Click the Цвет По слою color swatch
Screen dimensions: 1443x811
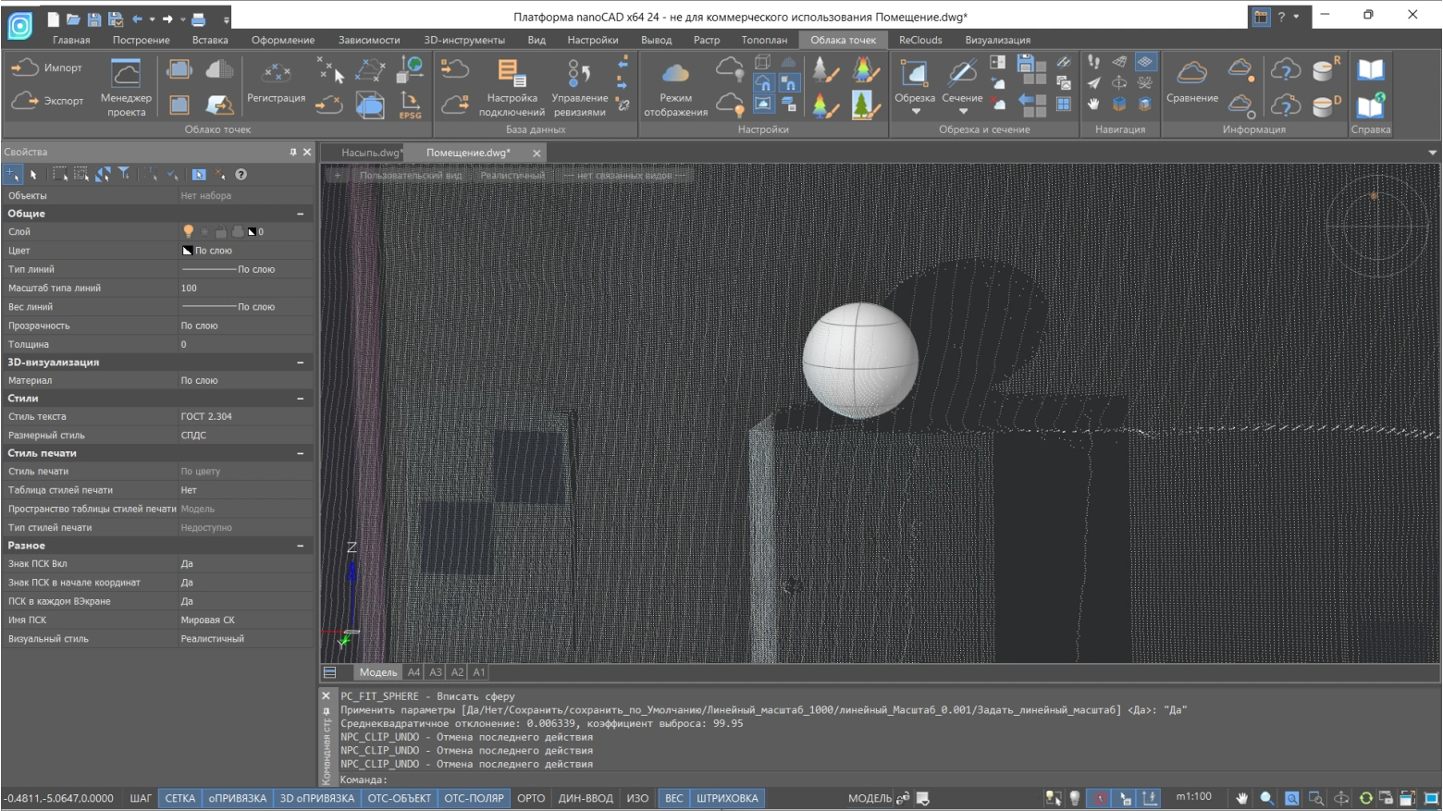tap(187, 251)
